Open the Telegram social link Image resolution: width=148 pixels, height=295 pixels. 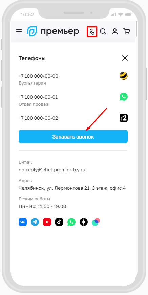click(35, 222)
